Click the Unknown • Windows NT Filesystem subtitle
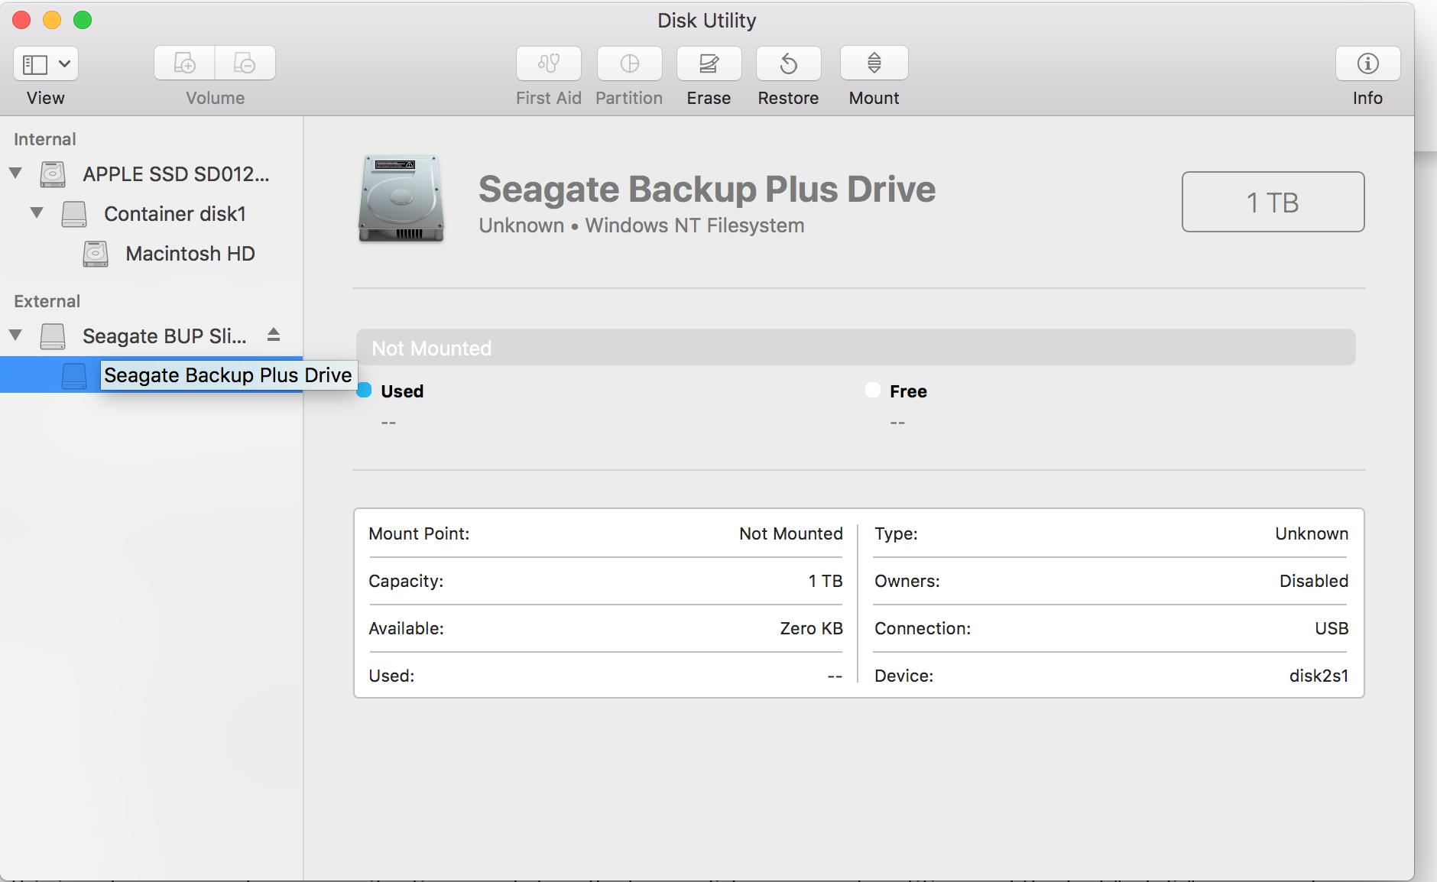The width and height of the screenshot is (1437, 882). pos(641,225)
